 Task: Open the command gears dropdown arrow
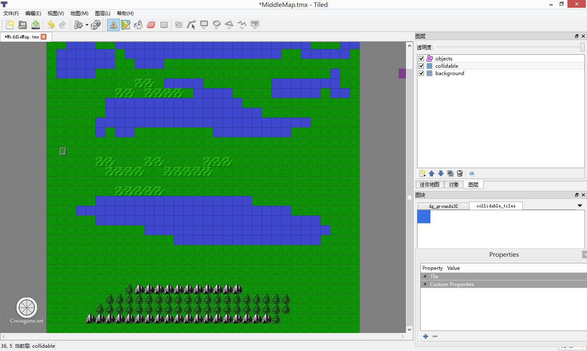tap(87, 25)
